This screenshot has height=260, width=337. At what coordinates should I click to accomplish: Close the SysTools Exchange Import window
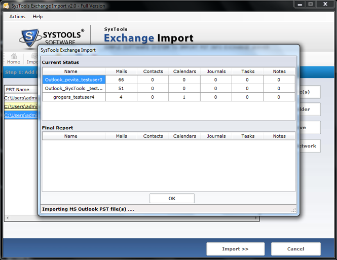pos(325,4)
